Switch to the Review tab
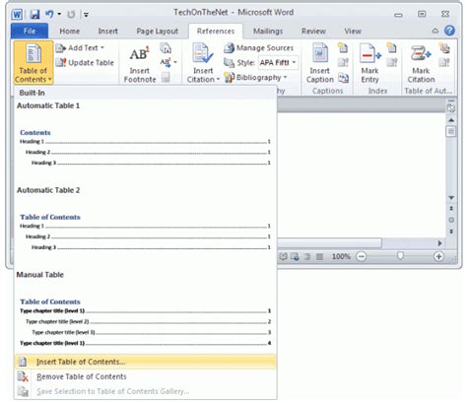Image resolution: width=467 pixels, height=403 pixels. pyautogui.click(x=313, y=32)
